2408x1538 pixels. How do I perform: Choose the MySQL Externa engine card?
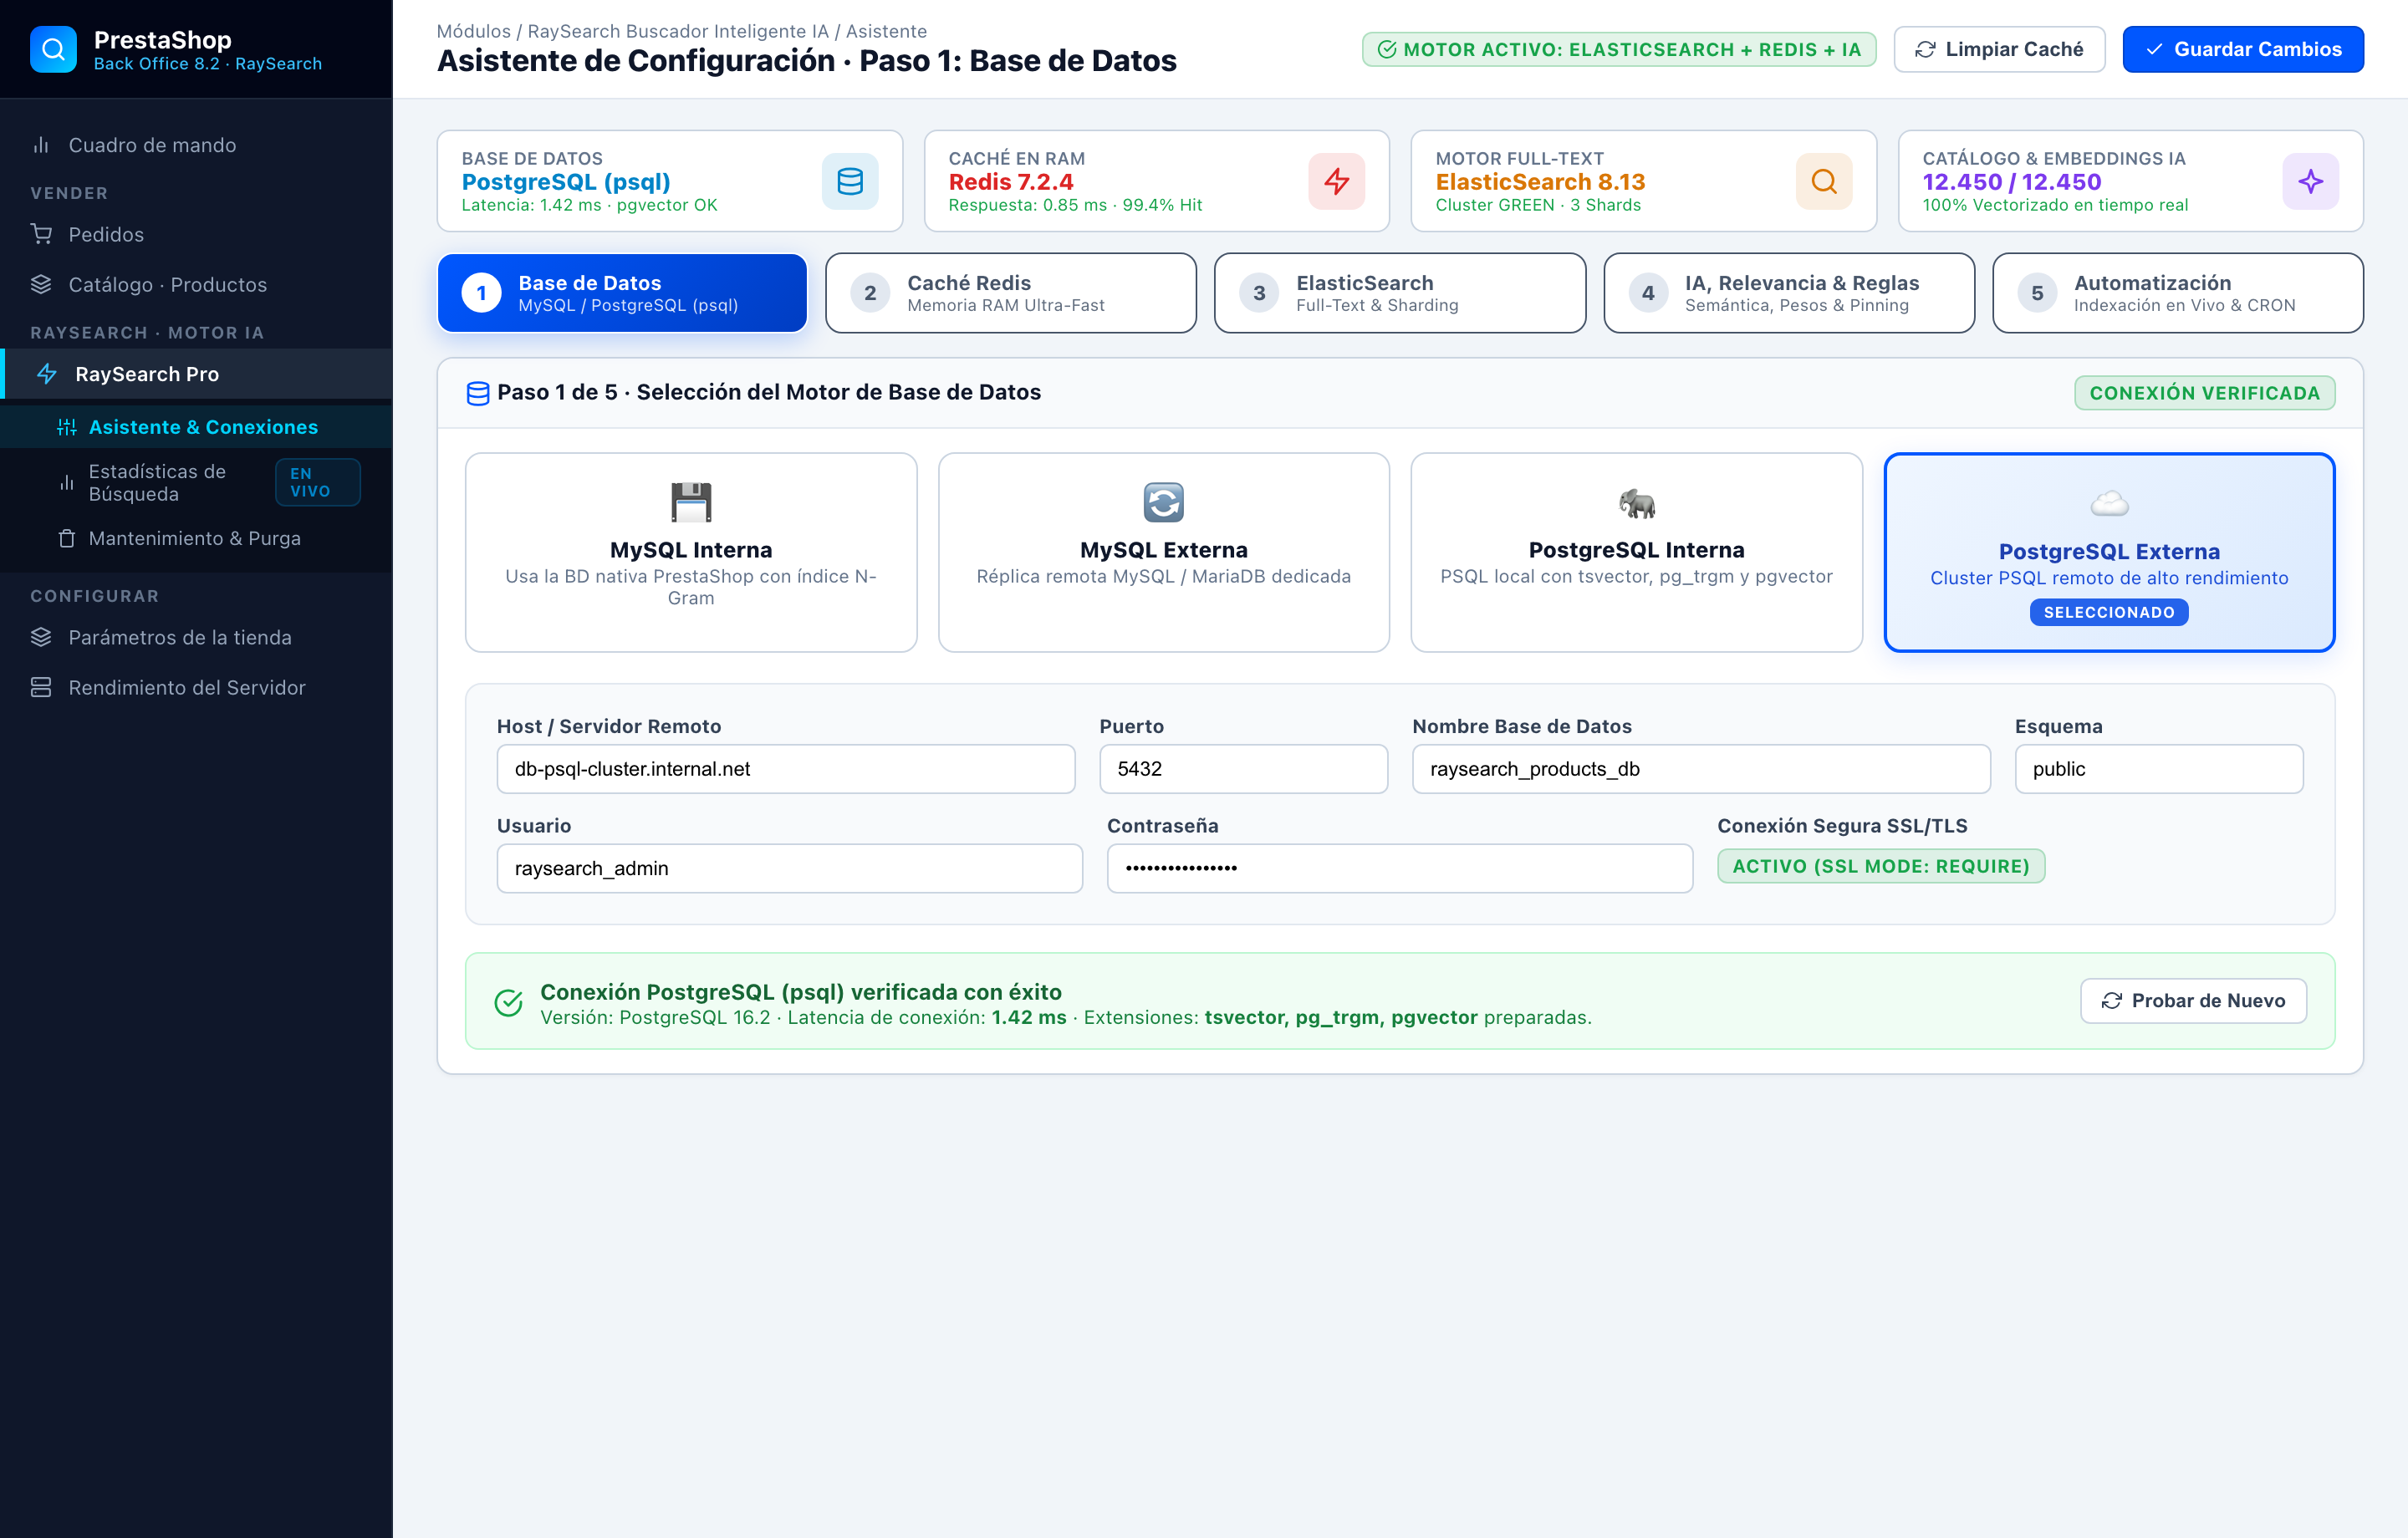point(1163,552)
